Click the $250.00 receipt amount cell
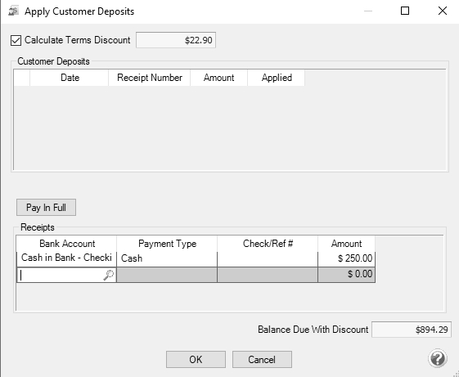 pos(346,258)
